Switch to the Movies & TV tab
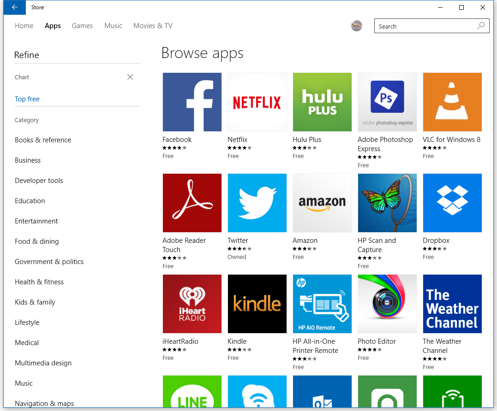This screenshot has height=411, width=497. (153, 26)
